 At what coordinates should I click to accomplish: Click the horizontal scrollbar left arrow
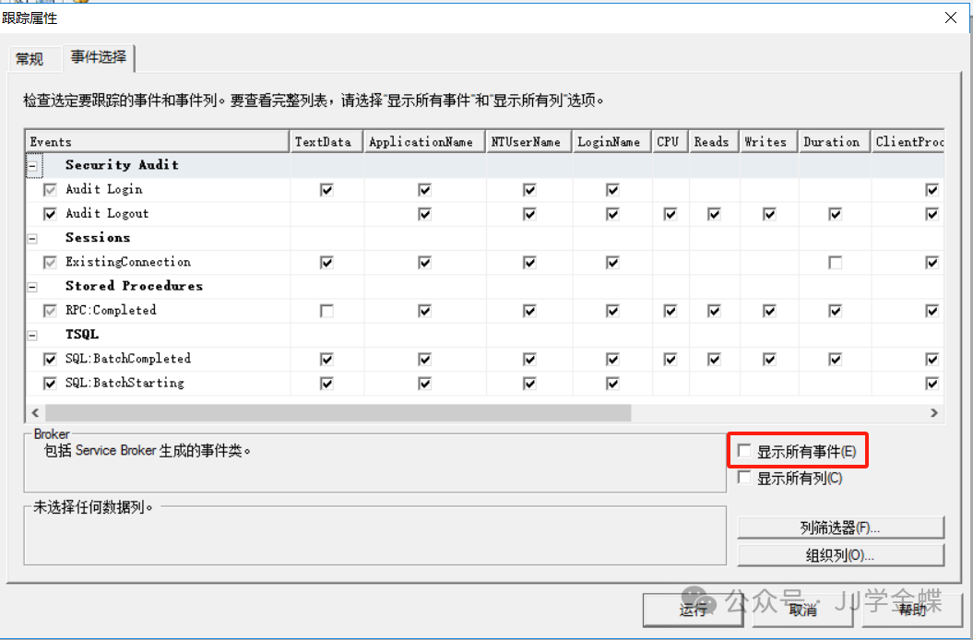pyautogui.click(x=35, y=413)
